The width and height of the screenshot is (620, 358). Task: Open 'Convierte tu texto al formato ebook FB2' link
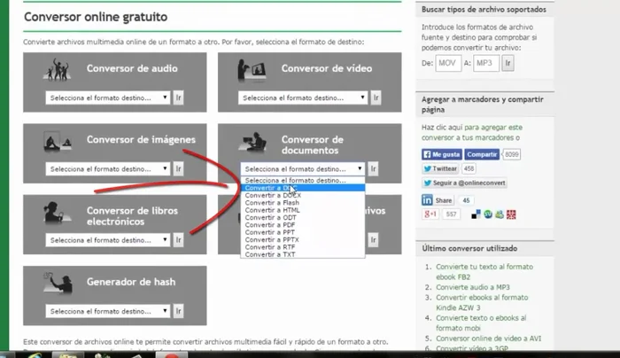pyautogui.click(x=484, y=272)
